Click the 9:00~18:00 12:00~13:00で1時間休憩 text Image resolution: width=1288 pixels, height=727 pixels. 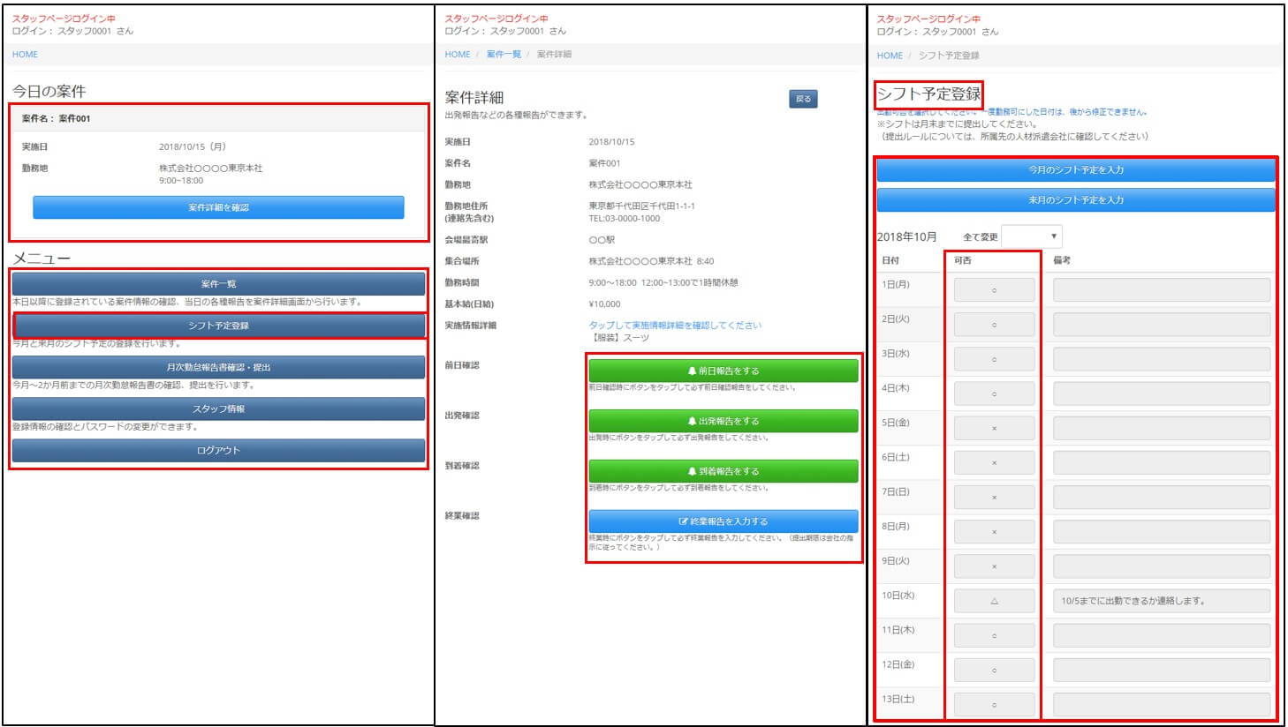(663, 283)
